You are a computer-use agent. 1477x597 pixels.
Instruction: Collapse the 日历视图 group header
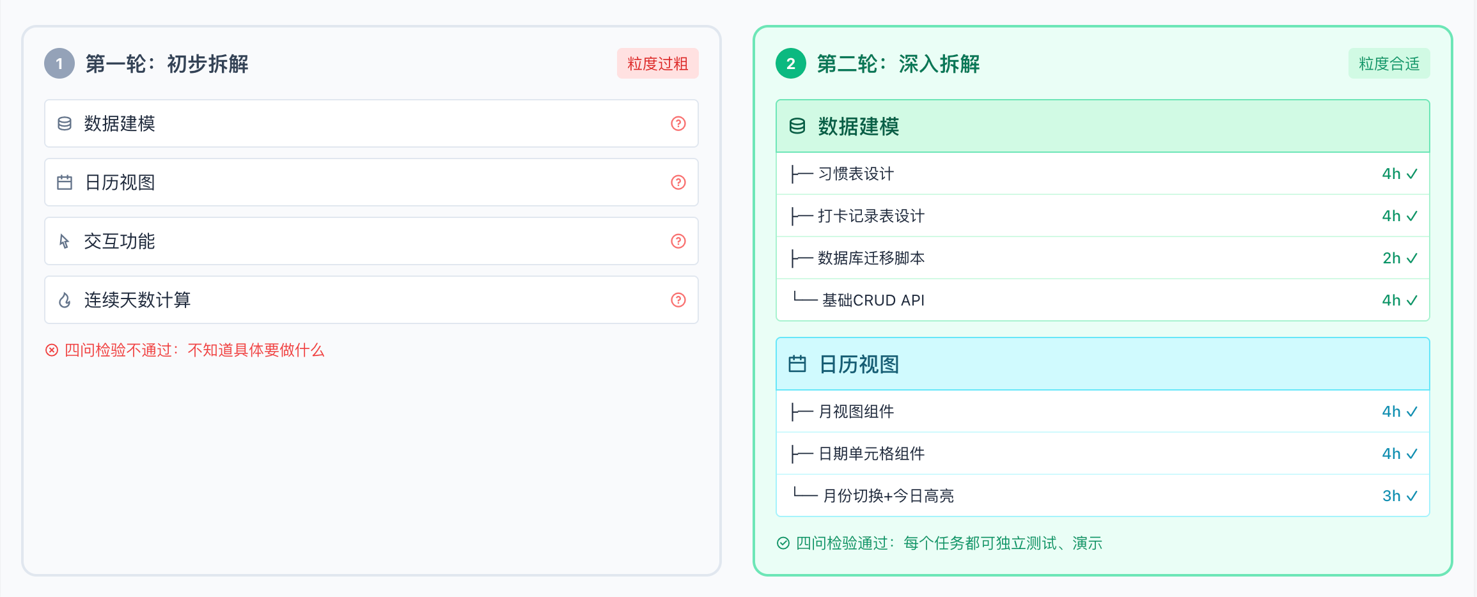coord(1102,364)
